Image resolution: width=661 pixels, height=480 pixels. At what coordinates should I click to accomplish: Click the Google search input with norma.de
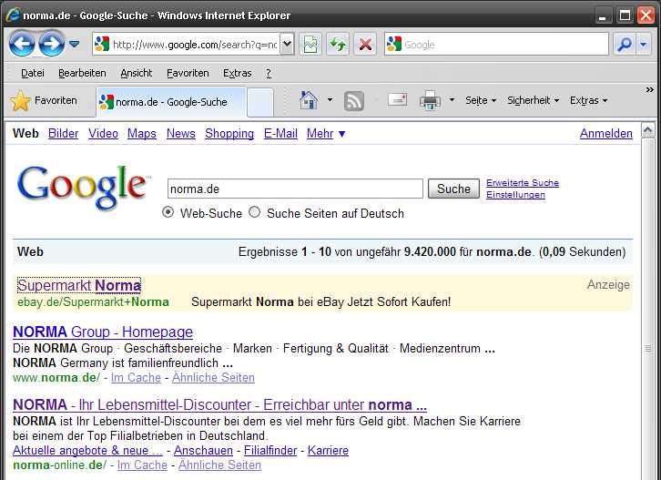(x=295, y=189)
